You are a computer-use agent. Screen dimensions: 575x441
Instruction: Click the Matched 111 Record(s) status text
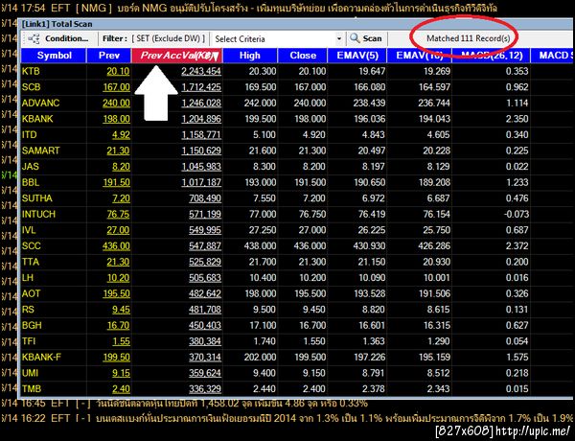(468, 38)
